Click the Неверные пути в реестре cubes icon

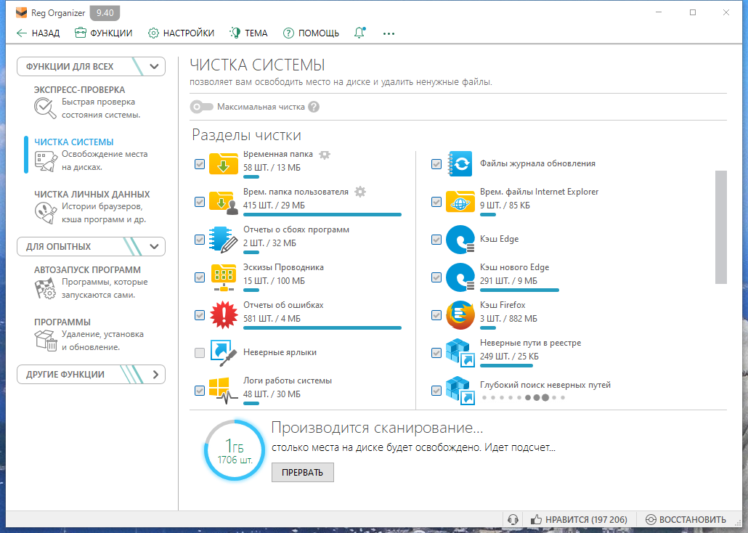coord(460,353)
